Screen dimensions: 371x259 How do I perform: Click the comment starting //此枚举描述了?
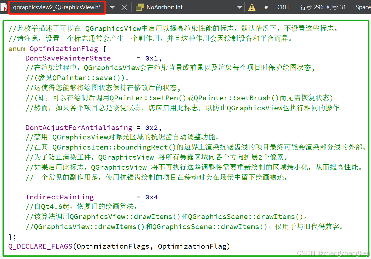point(174,28)
